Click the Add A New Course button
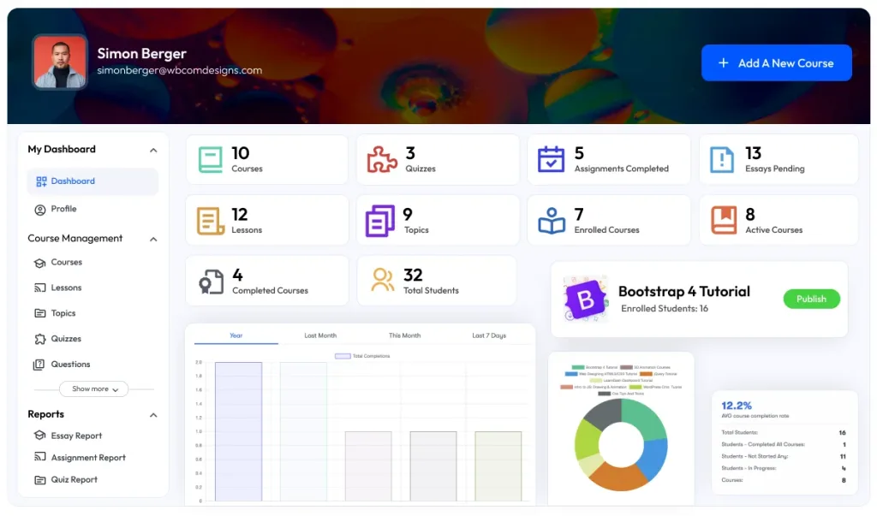Image resolution: width=877 pixels, height=516 pixels. [776, 63]
